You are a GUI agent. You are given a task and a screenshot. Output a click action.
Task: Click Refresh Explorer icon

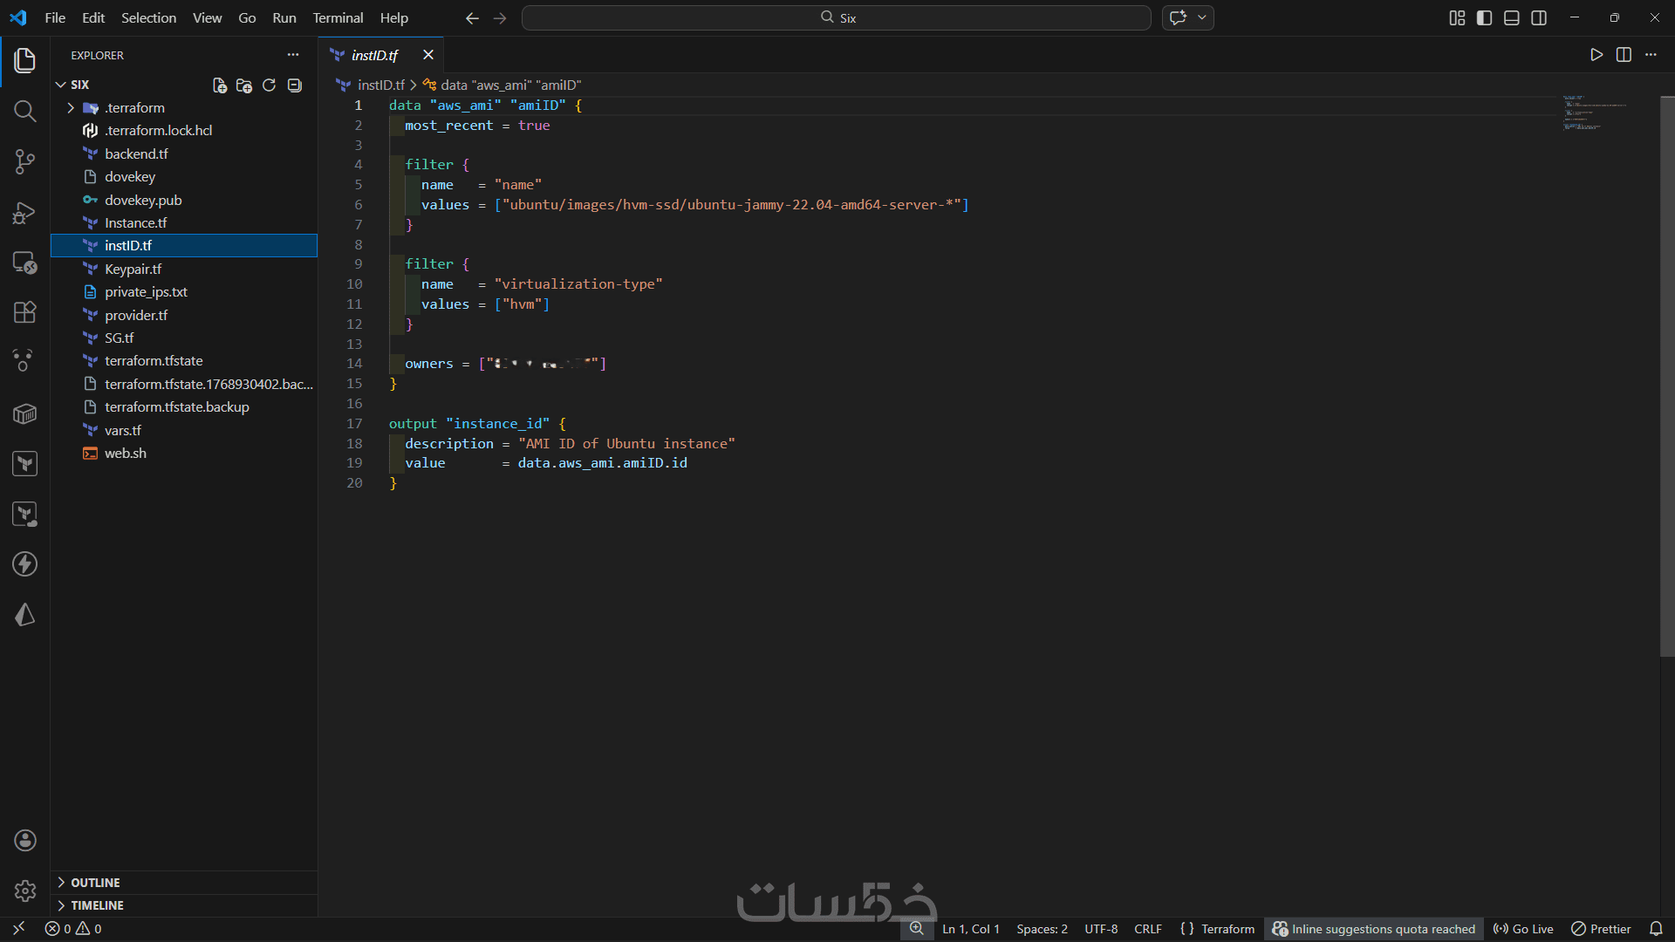click(x=270, y=85)
